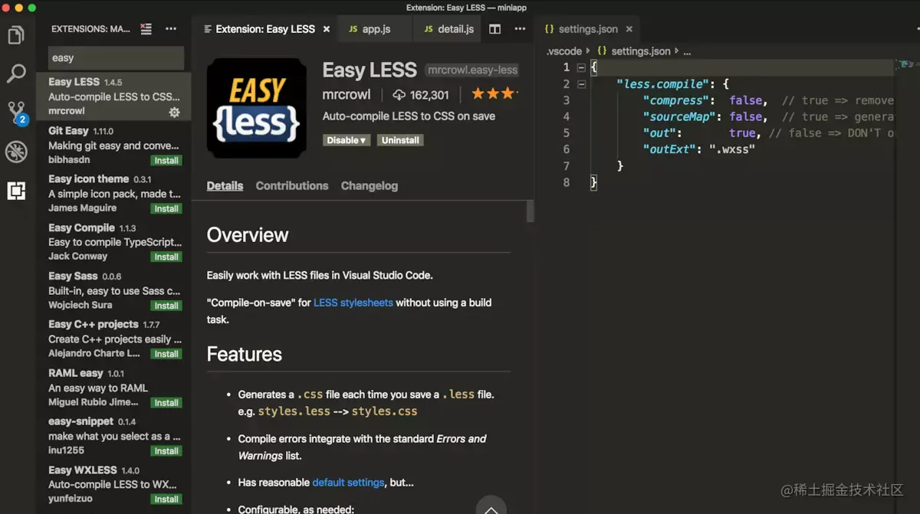Install Easy Sass extension

(x=166, y=306)
